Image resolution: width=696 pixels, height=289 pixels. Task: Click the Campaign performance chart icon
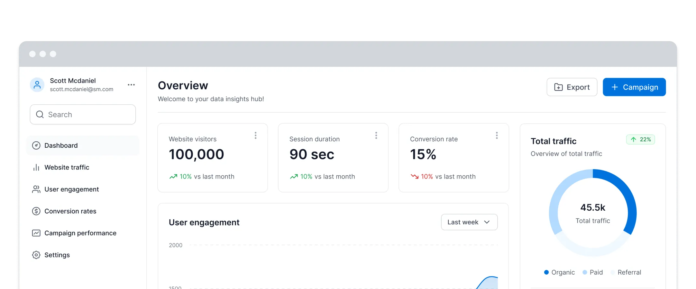[x=36, y=233]
